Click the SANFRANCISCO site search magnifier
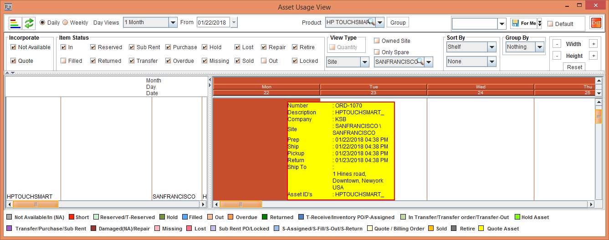Screen dimensions: 609x240 click(x=420, y=62)
